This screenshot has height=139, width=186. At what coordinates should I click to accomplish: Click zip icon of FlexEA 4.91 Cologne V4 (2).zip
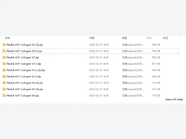pos(4,83)
